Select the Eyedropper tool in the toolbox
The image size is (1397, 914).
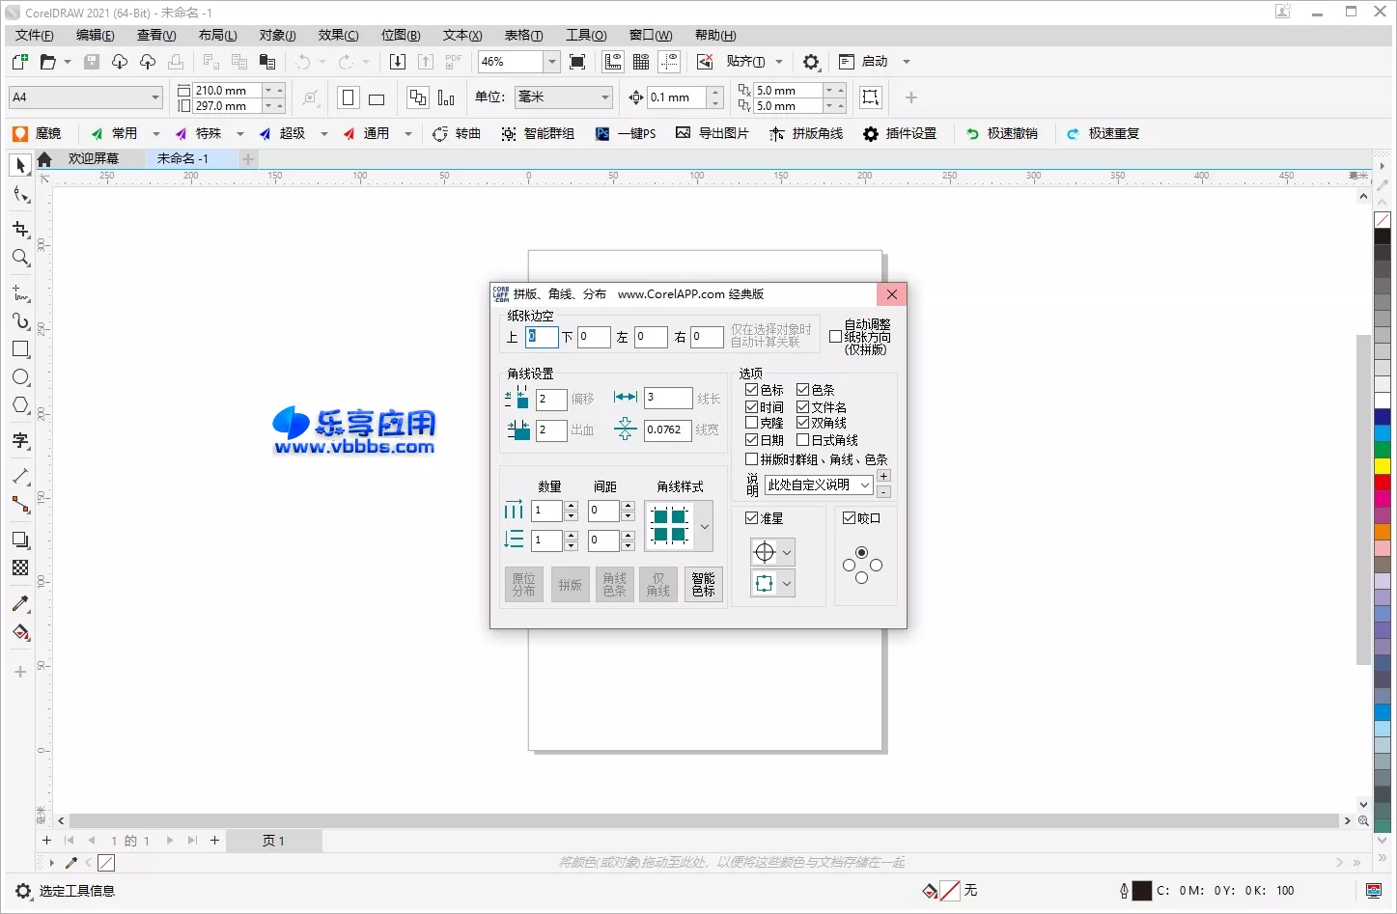[x=20, y=604]
